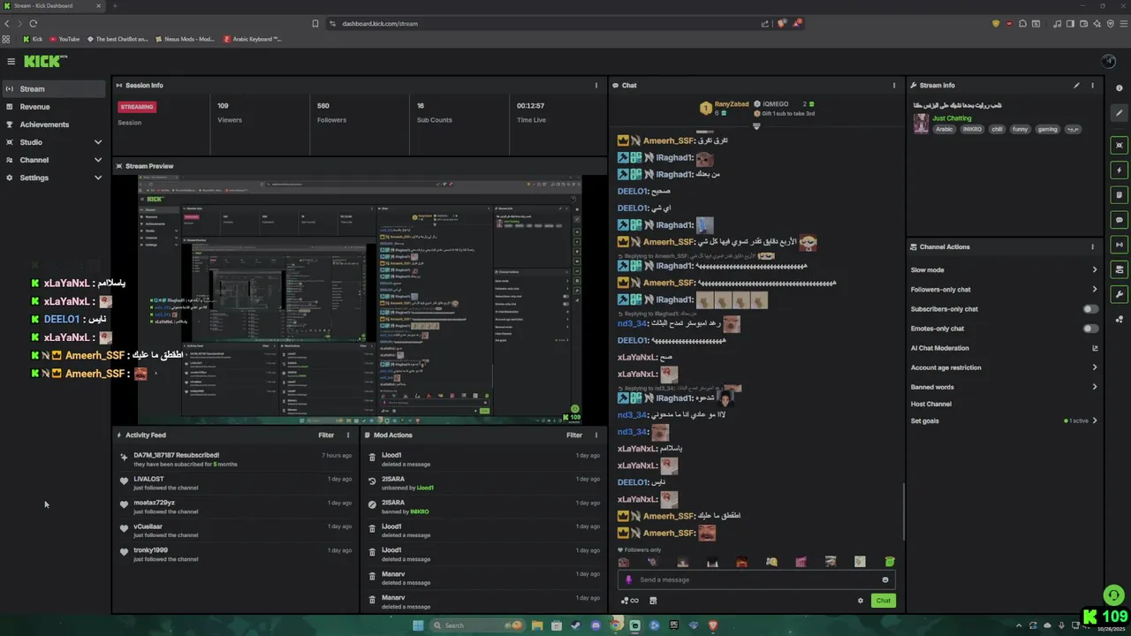
Task: Open Achievements in the left sidebar
Action: [53, 125]
